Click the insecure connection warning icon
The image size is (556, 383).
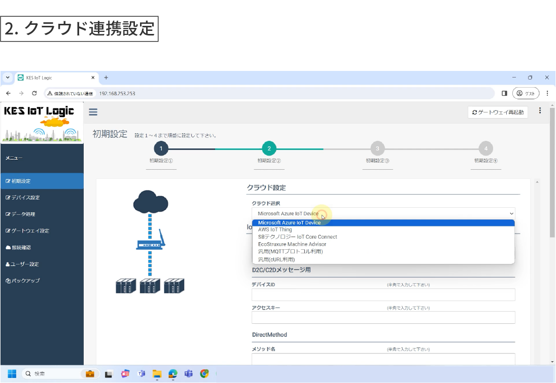pyautogui.click(x=50, y=93)
